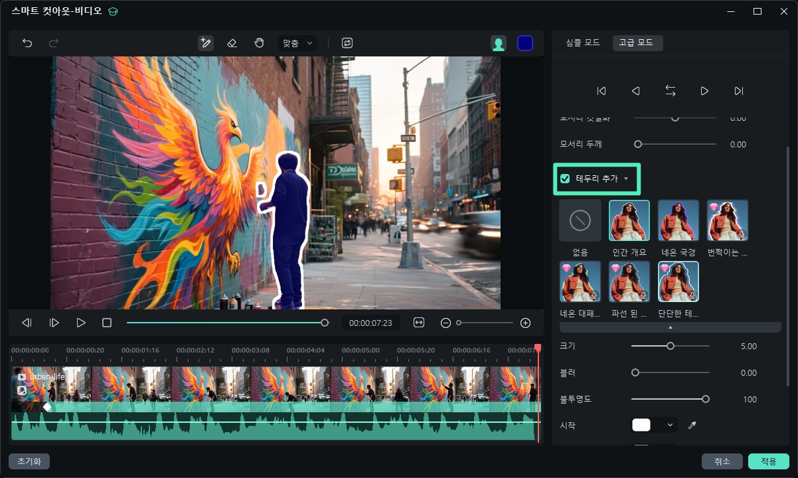Select the brush tool in the preview toolbar

206,42
